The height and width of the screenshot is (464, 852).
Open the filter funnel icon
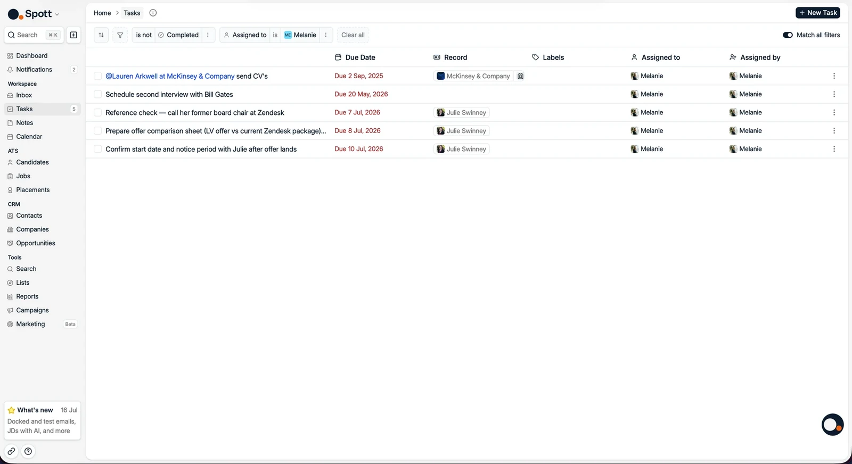120,35
